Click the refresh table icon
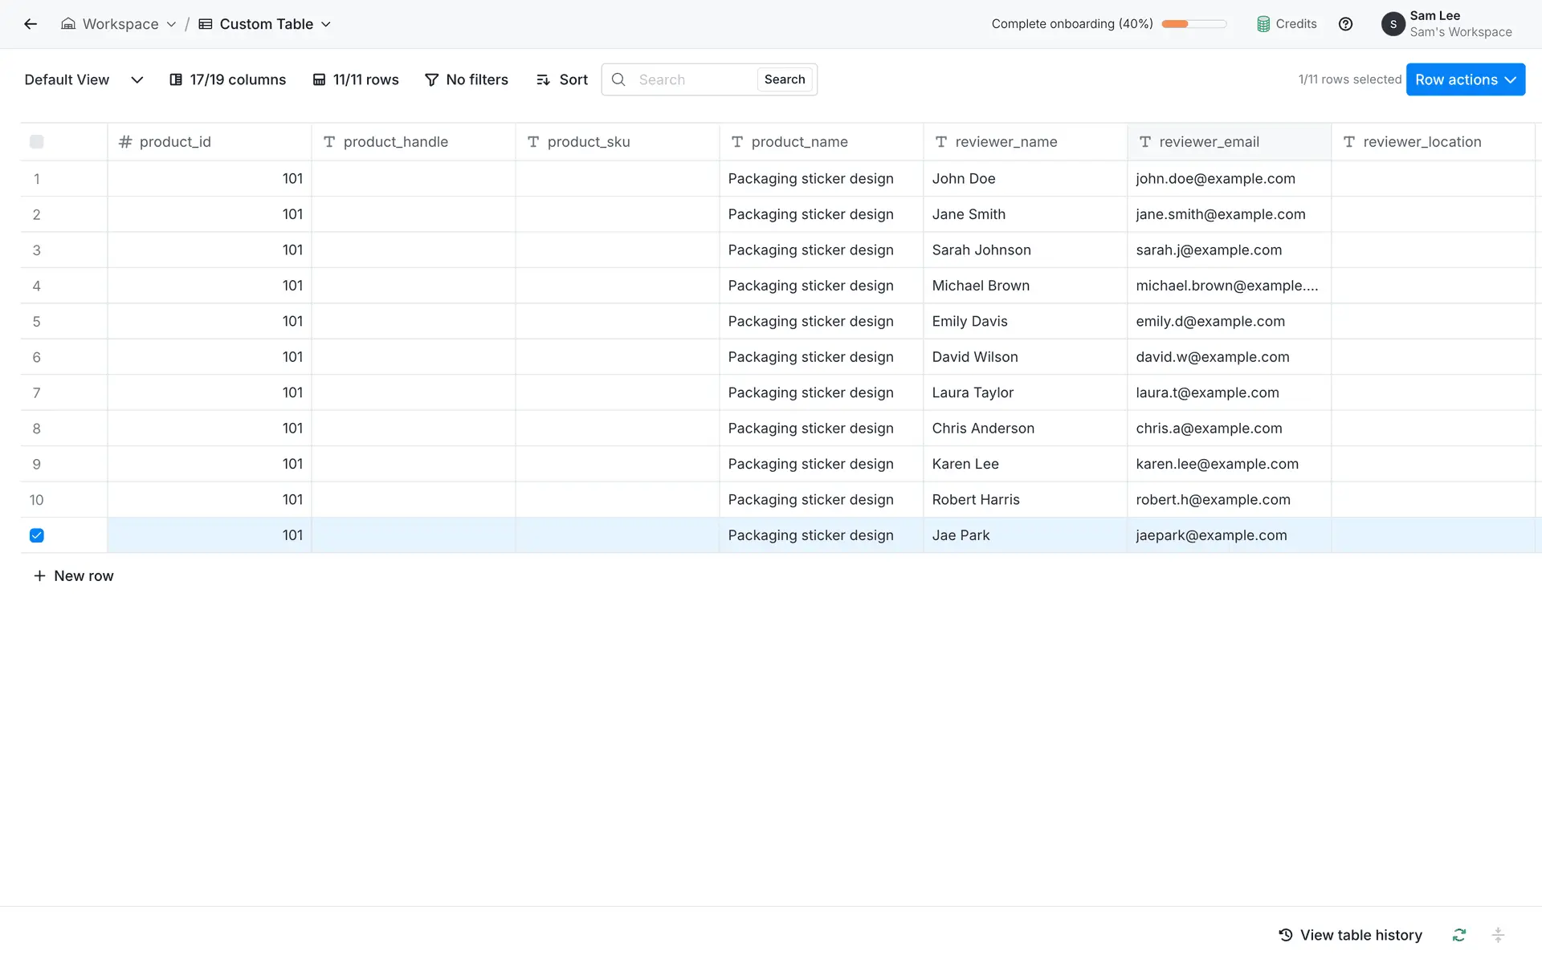The image size is (1542, 963). (1459, 935)
